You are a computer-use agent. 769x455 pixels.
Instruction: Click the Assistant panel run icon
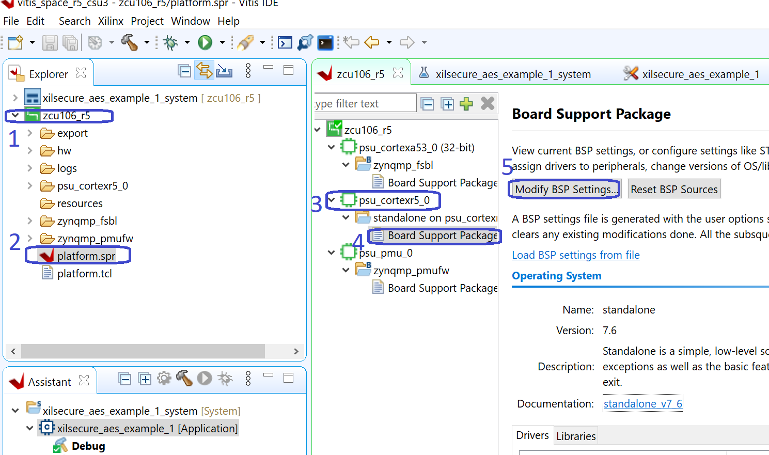205,379
